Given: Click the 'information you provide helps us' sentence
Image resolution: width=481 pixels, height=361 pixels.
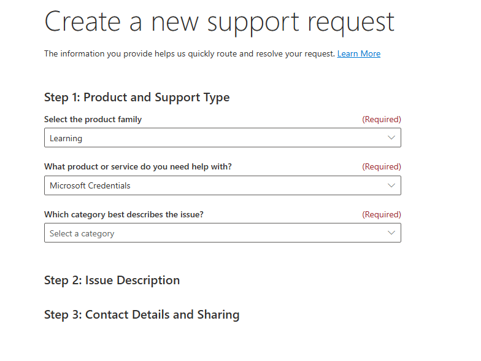Looking at the screenshot, I should coord(190,54).
